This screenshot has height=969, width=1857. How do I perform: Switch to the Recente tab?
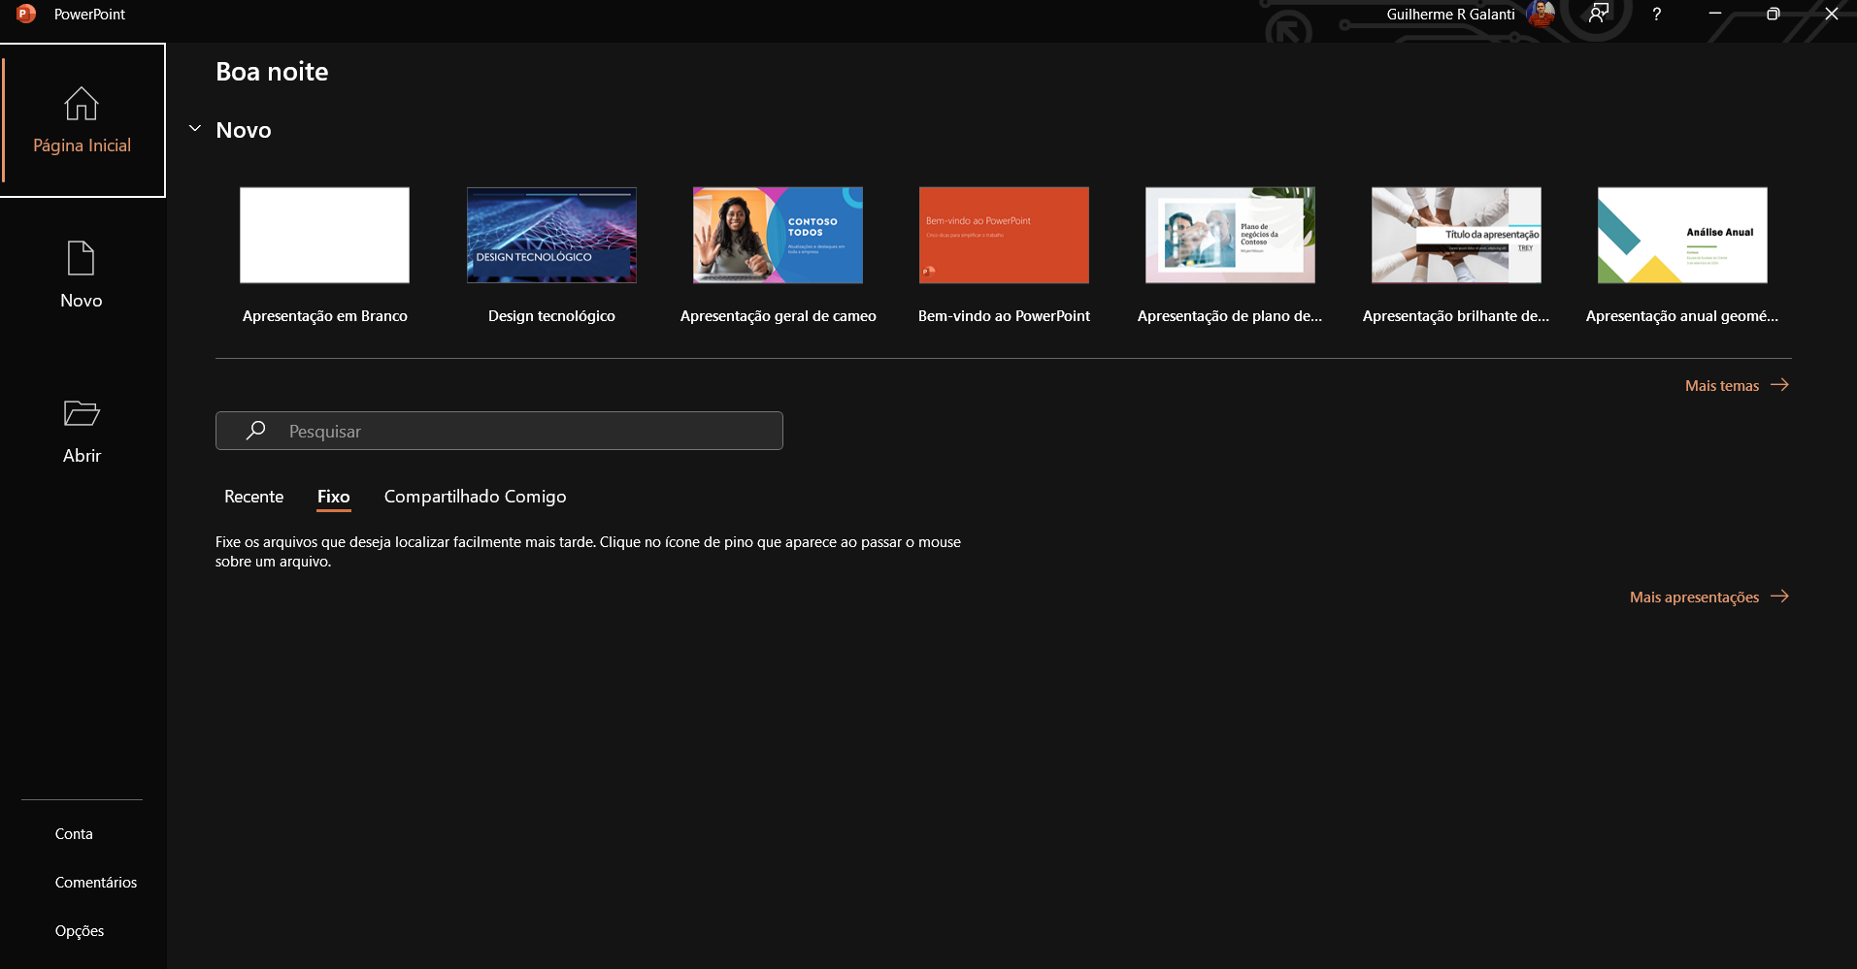(x=253, y=497)
